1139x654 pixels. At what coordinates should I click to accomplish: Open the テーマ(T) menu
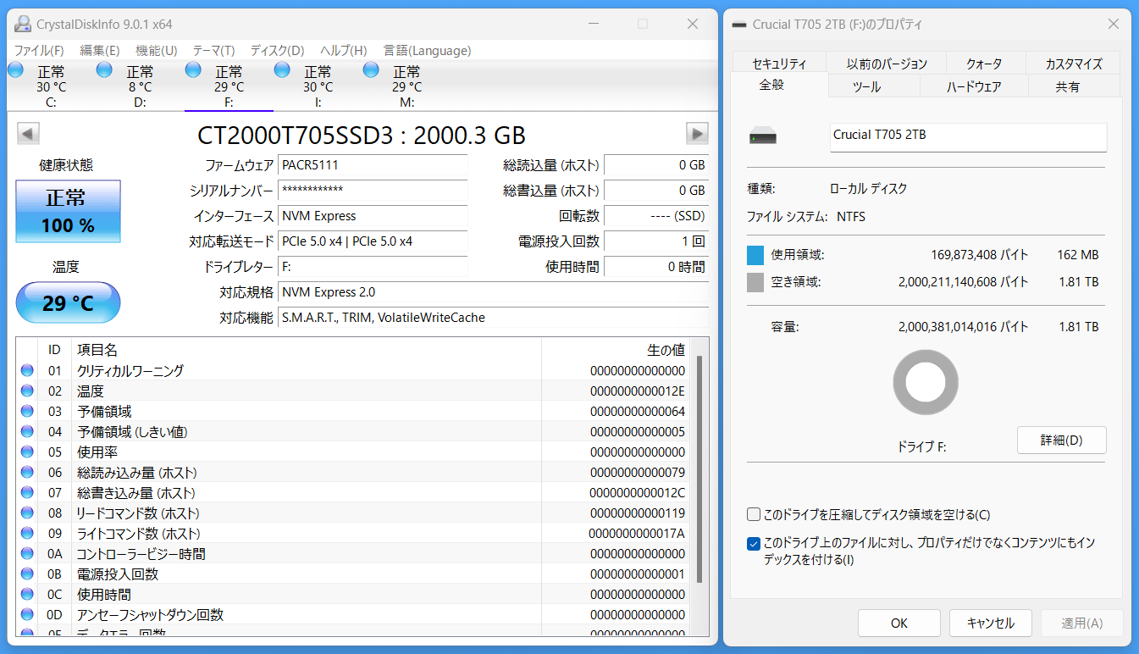[213, 51]
